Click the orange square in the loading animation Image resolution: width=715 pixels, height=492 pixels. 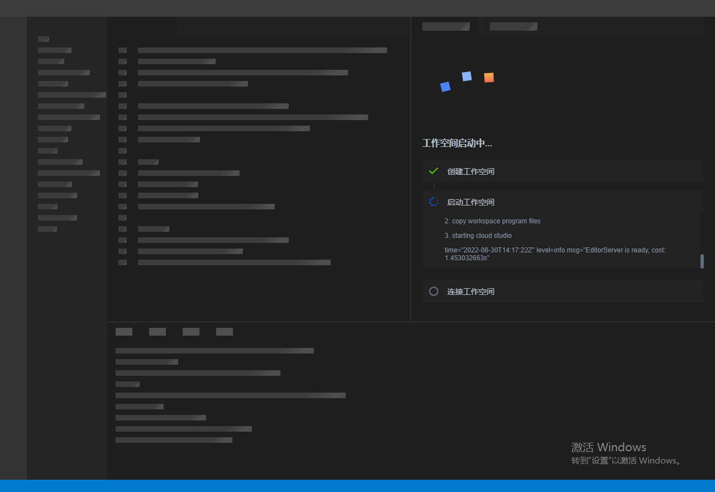tap(489, 78)
